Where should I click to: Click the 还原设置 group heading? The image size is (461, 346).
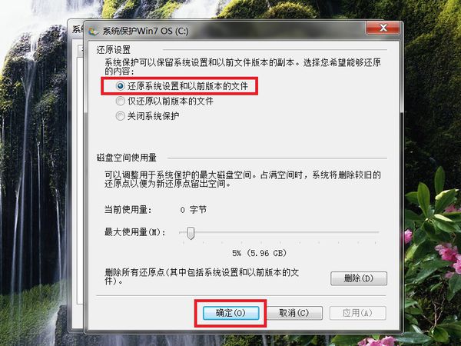coord(114,50)
